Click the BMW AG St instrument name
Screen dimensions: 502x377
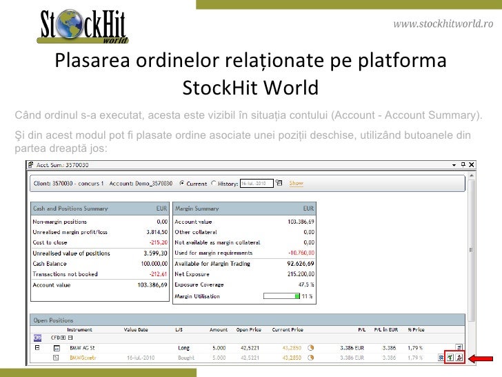tap(82, 348)
